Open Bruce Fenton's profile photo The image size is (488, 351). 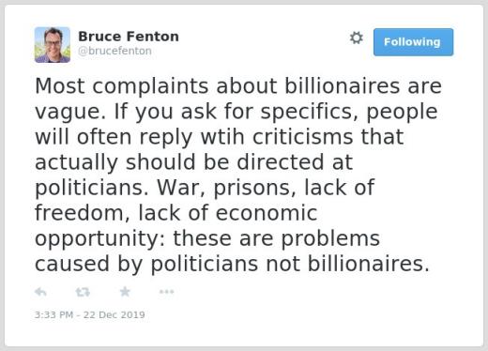click(x=53, y=45)
